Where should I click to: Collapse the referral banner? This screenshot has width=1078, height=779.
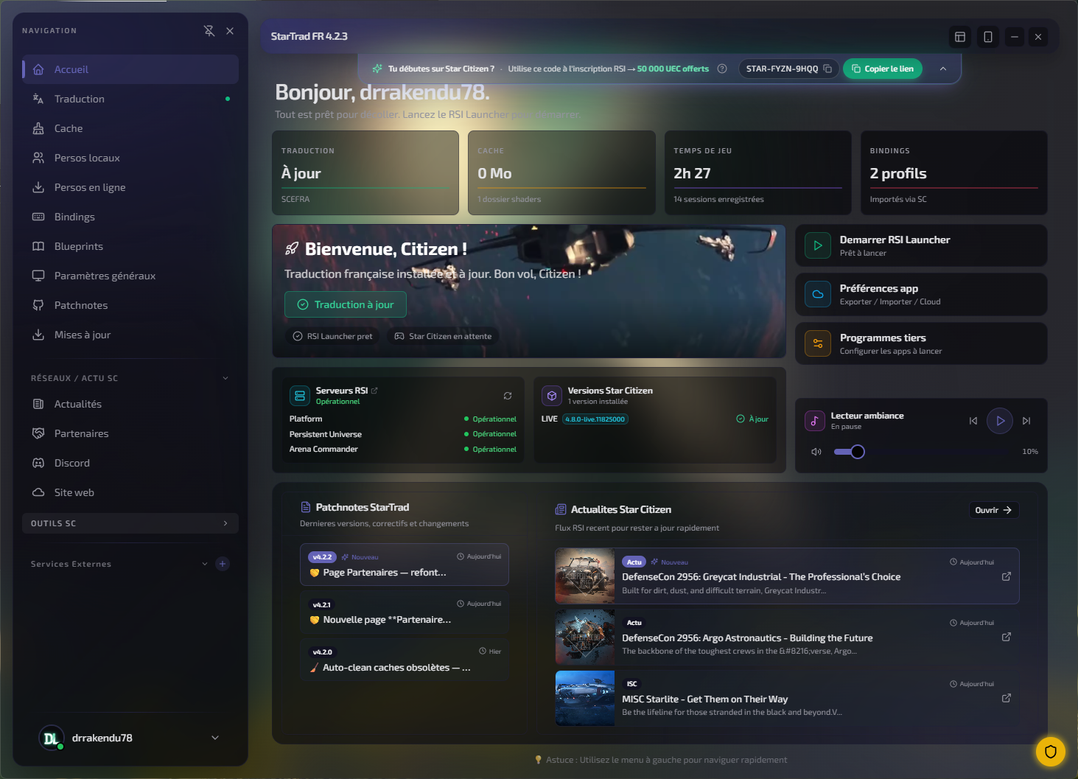point(943,69)
